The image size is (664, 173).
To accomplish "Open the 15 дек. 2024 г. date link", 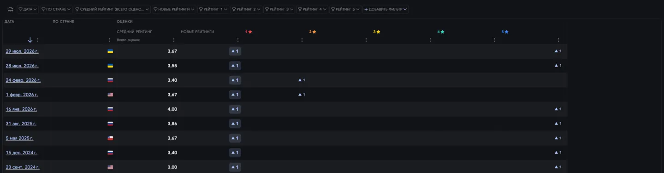I will coord(22,153).
